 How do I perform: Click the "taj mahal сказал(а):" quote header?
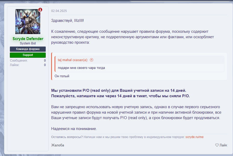coord(73,60)
